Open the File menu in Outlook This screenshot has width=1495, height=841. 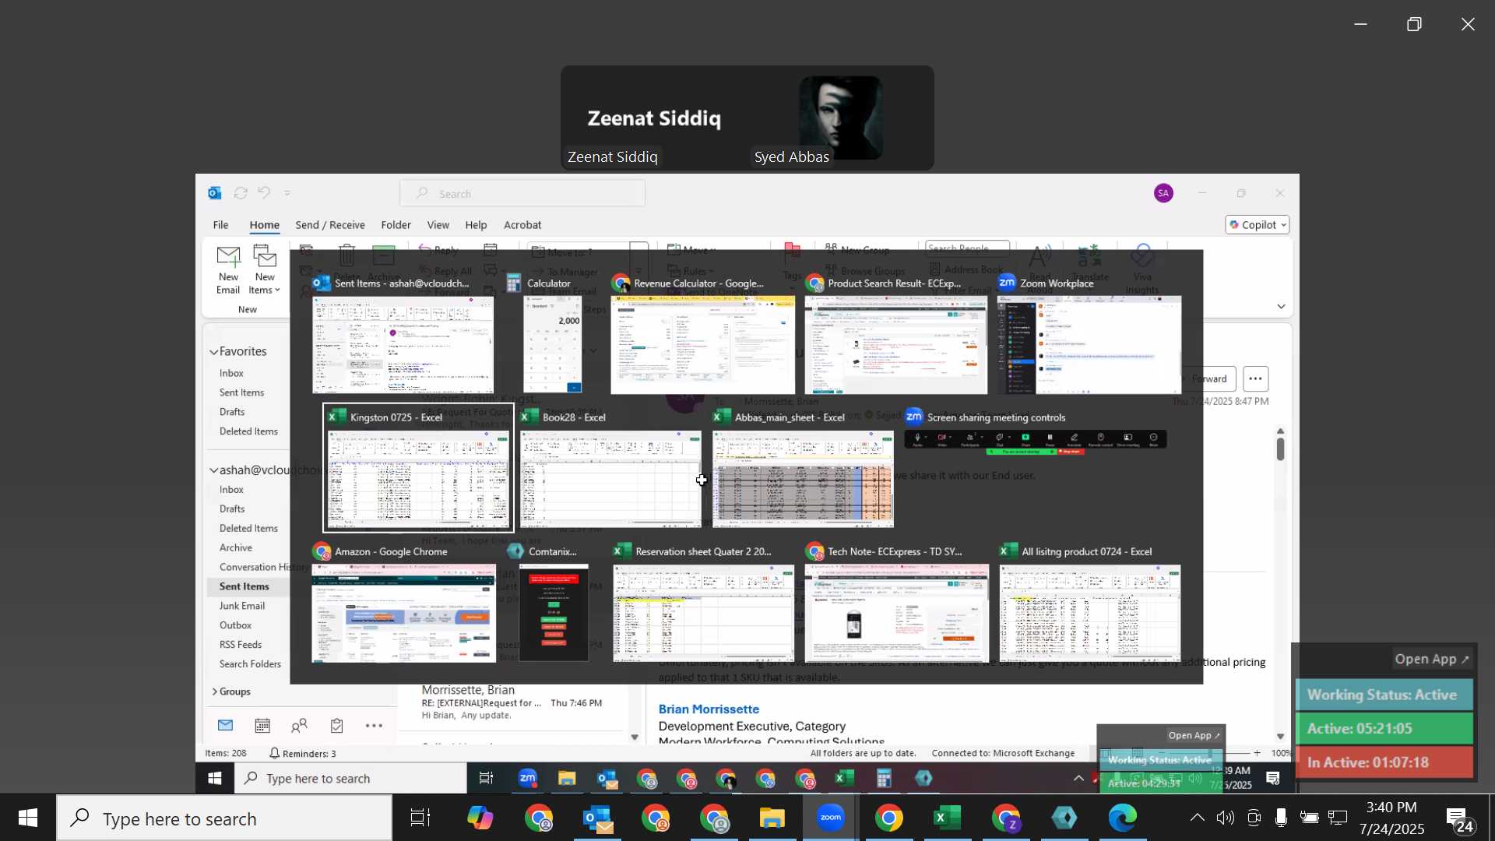221,225
